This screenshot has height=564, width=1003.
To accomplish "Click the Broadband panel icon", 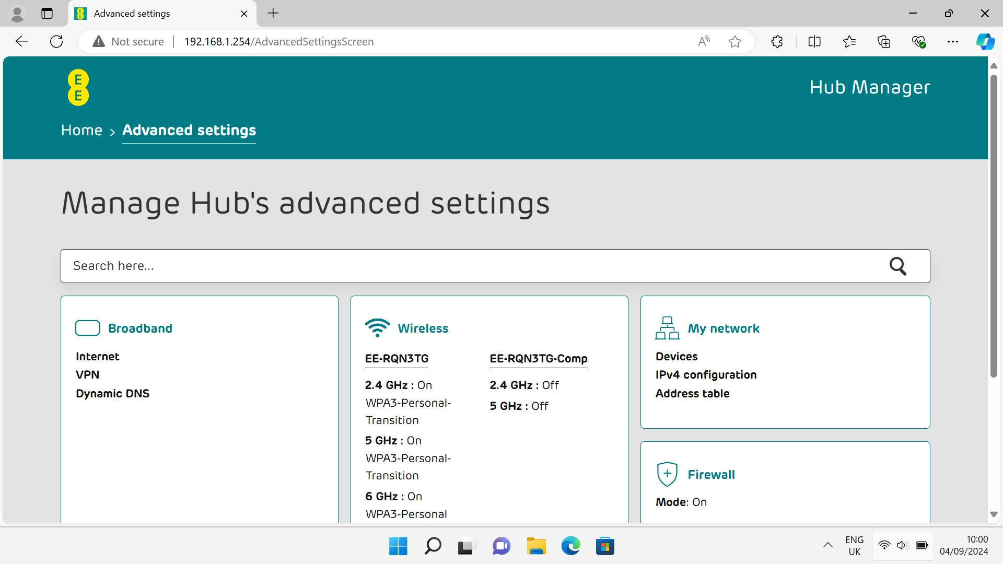I will 87,327.
